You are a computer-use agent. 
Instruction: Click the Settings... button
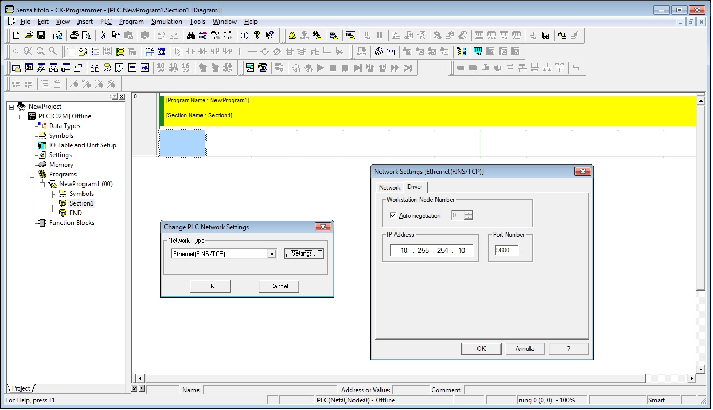304,254
